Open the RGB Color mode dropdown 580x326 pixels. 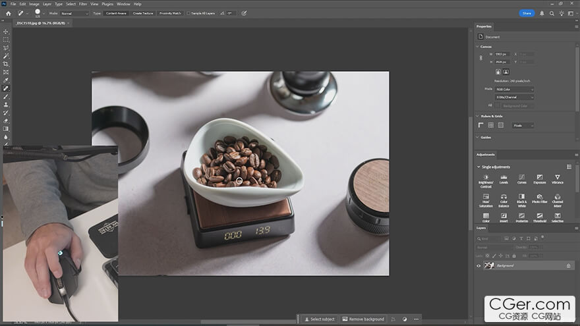(x=515, y=90)
